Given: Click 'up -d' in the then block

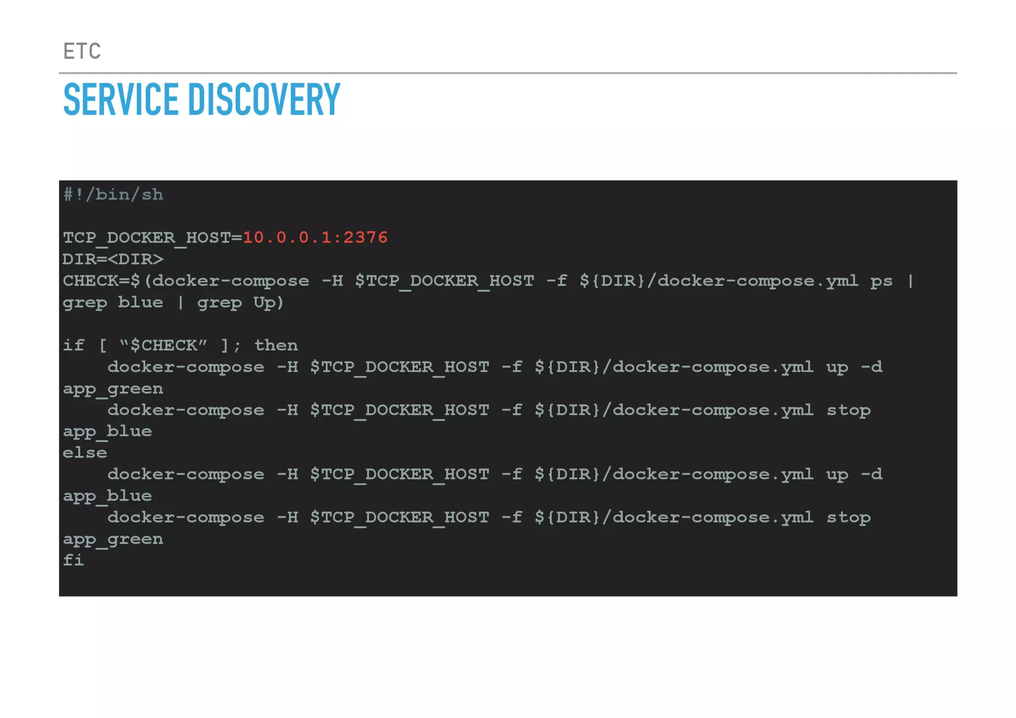Looking at the screenshot, I should [x=854, y=367].
